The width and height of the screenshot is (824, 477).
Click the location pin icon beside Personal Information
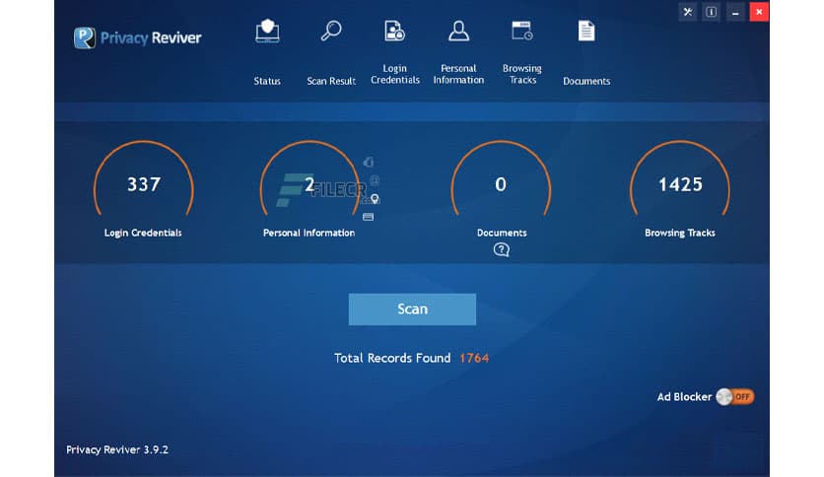pyautogui.click(x=375, y=198)
